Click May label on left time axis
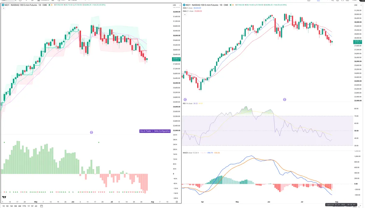365x208 pixels. [x=36, y=201]
